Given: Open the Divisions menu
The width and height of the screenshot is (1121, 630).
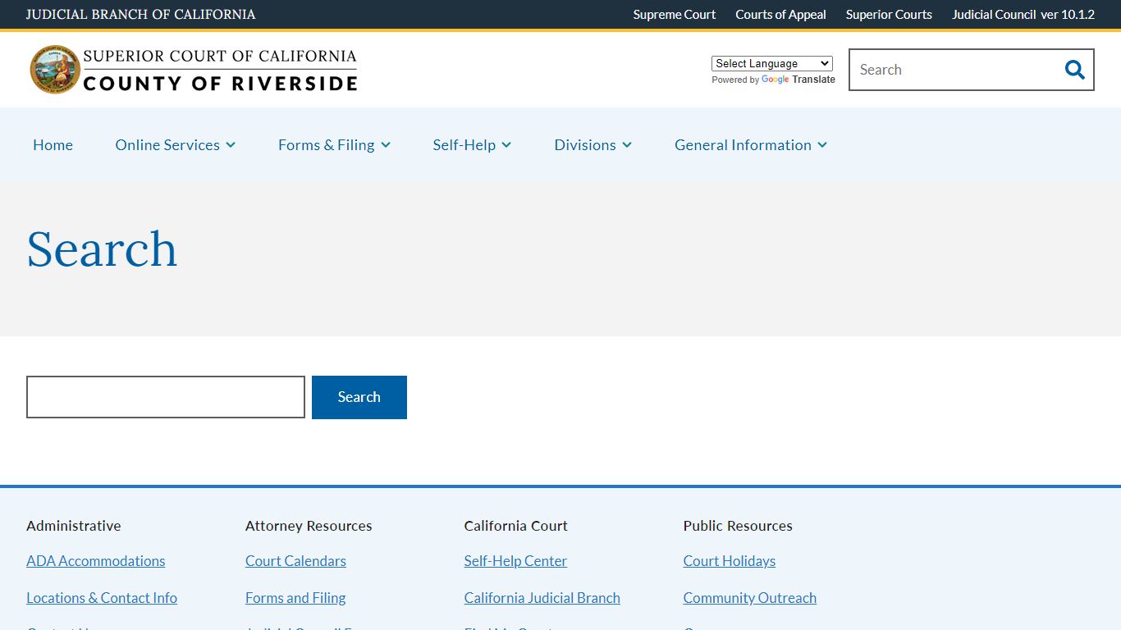Looking at the screenshot, I should pyautogui.click(x=584, y=144).
